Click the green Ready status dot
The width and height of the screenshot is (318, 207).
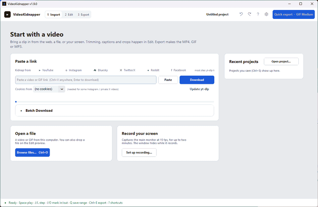tap(5, 203)
